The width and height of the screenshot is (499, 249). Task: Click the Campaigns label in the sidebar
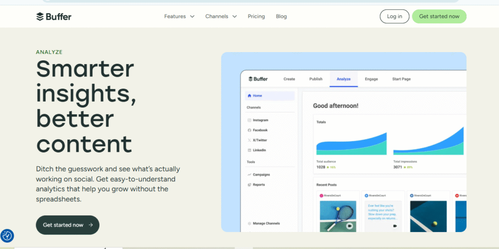click(261, 175)
